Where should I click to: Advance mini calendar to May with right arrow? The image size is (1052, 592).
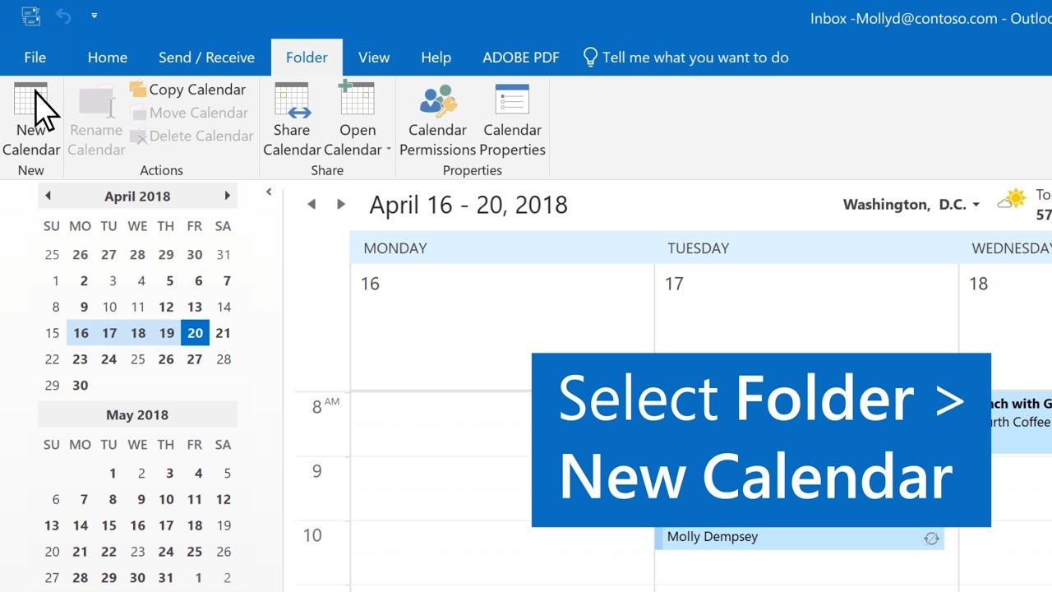[x=228, y=196]
